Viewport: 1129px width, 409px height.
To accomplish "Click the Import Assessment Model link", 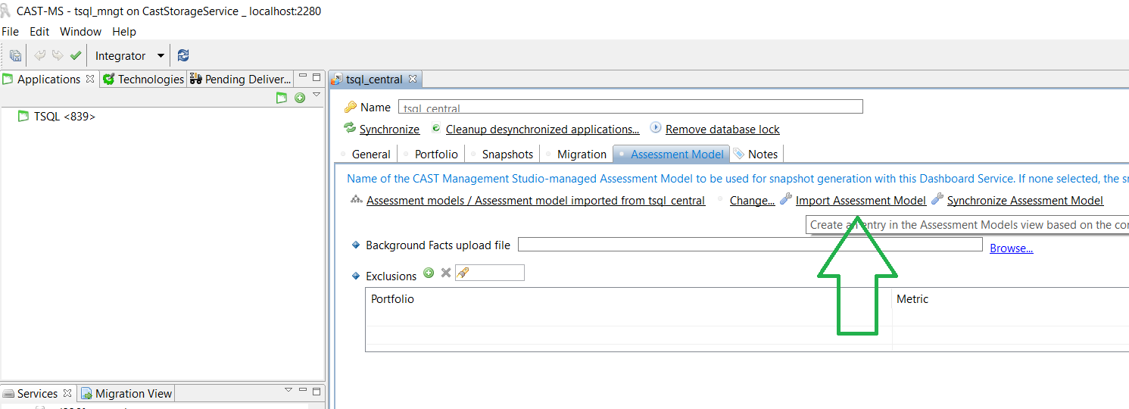I will [x=860, y=201].
